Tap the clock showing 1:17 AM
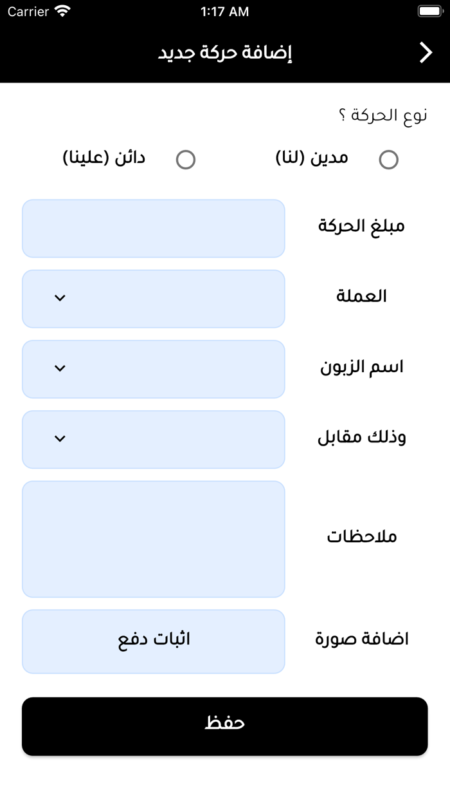 pos(225,11)
